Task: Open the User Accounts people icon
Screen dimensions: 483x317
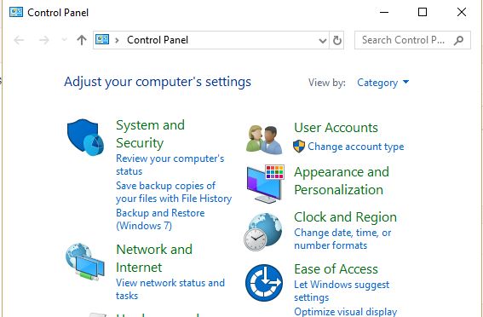Action: [x=264, y=140]
